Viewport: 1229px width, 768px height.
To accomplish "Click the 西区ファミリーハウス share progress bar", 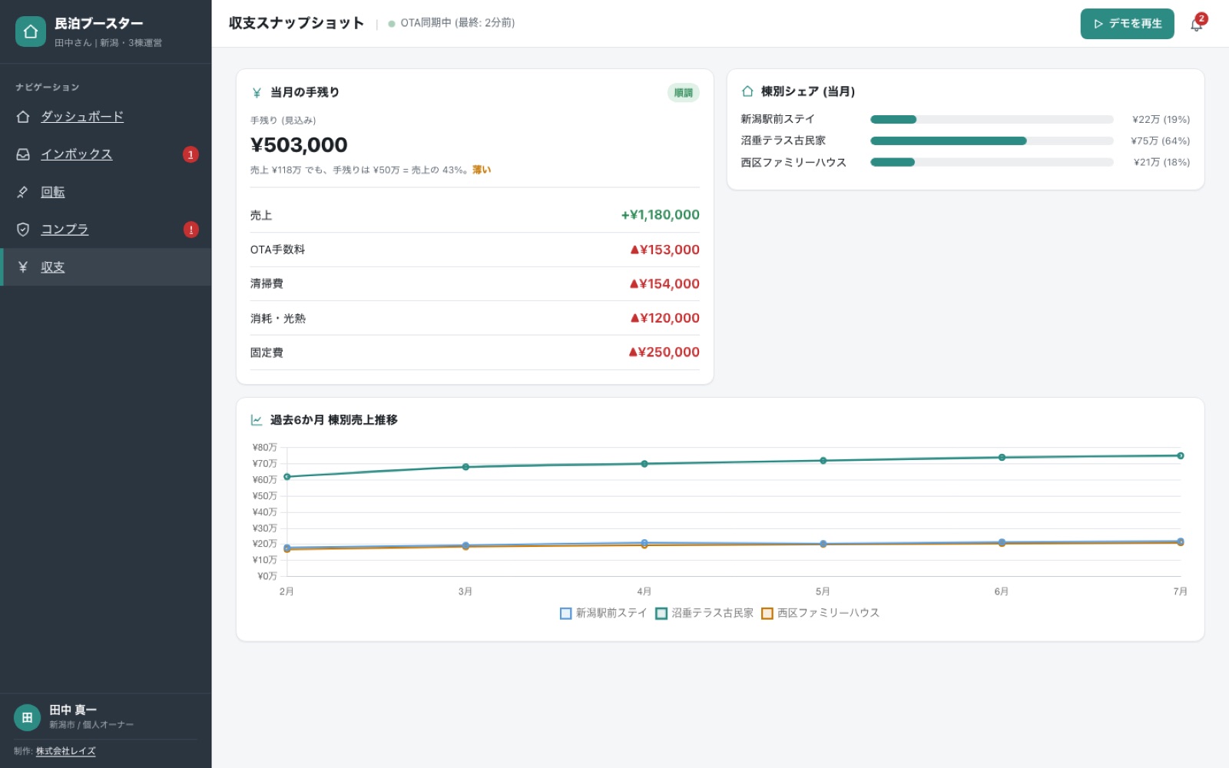I will coord(992,163).
